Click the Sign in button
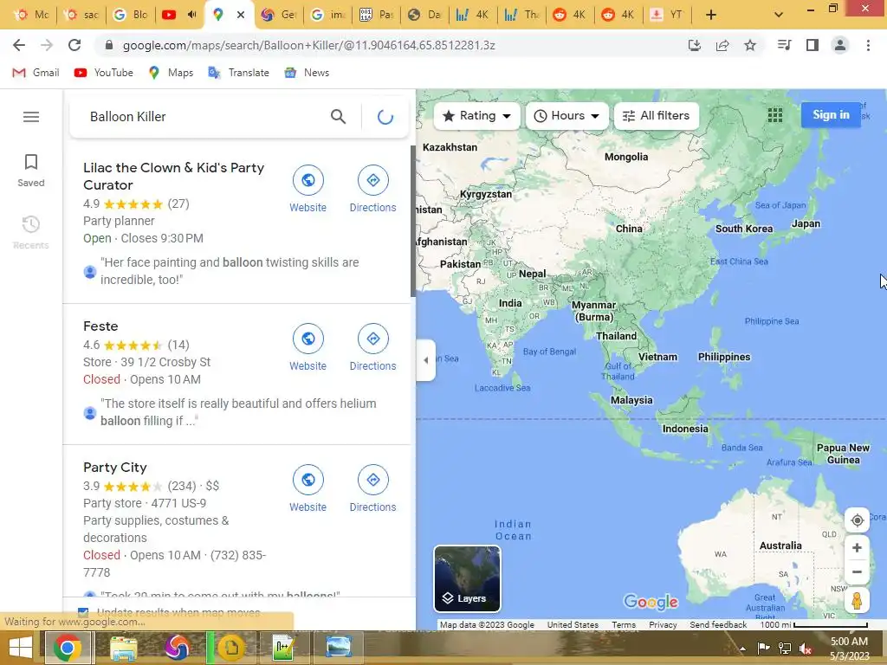 [831, 115]
